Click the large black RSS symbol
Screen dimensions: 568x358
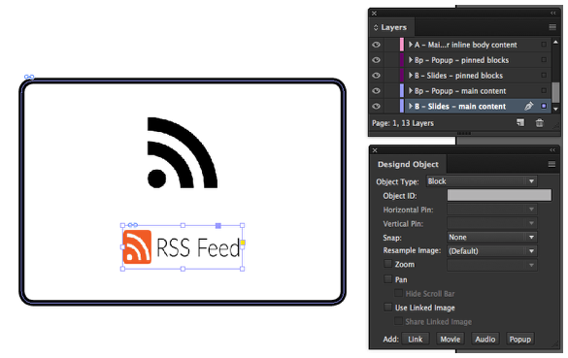(183, 152)
